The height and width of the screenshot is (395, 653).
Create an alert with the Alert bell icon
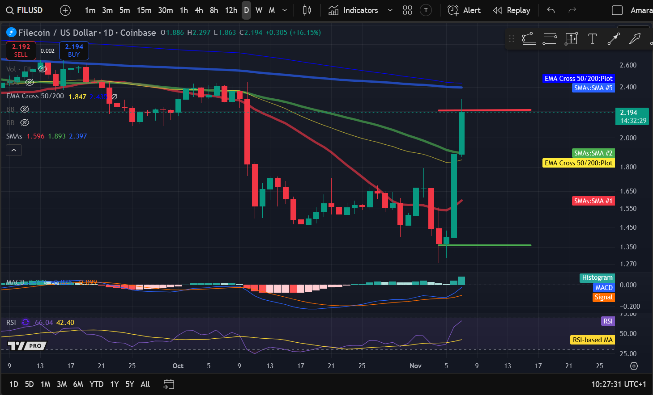pyautogui.click(x=452, y=10)
